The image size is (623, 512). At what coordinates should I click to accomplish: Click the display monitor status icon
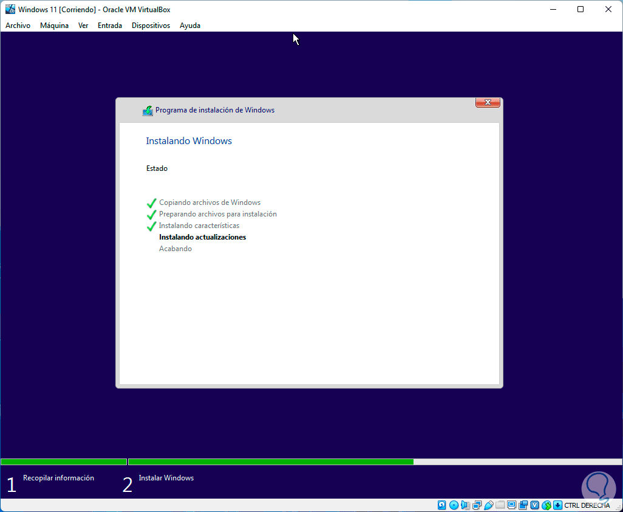click(512, 505)
